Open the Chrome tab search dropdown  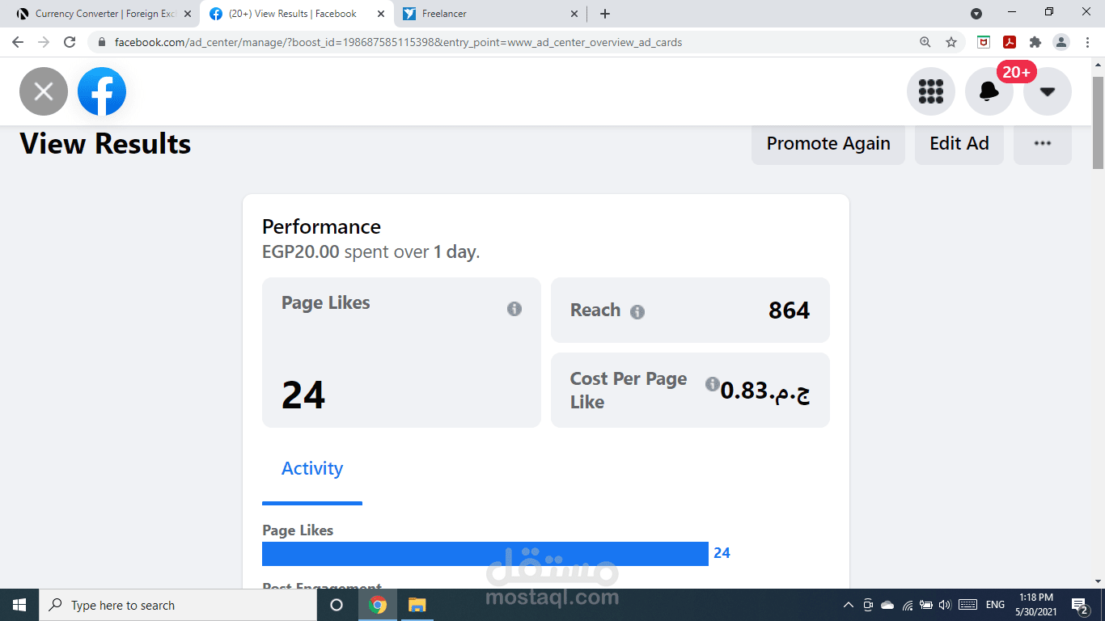point(976,14)
